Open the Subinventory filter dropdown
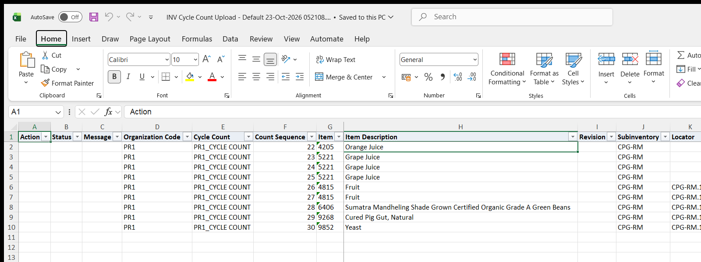Image resolution: width=701 pixels, height=262 pixels. pyautogui.click(x=665, y=137)
